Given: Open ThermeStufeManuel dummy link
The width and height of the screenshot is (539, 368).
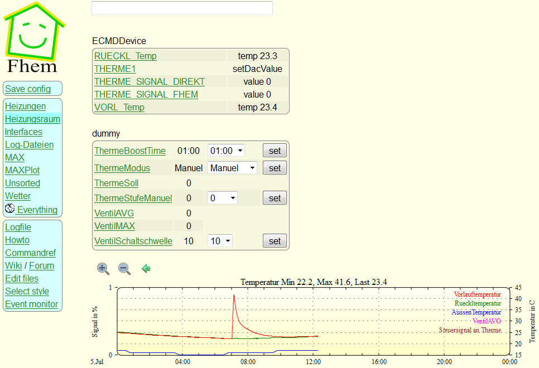Looking at the screenshot, I should click(133, 198).
